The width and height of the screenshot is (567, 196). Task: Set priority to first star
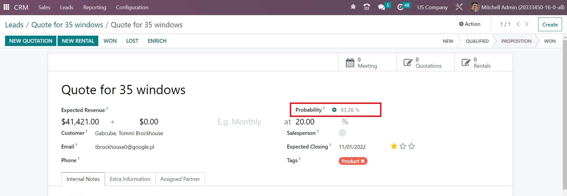point(394,146)
